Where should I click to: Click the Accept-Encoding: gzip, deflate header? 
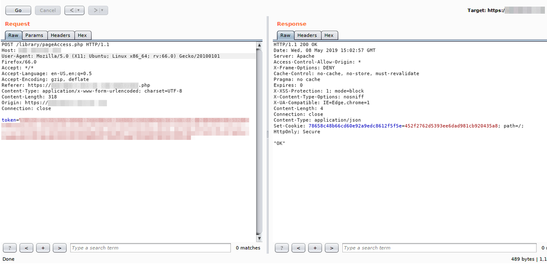[45, 79]
